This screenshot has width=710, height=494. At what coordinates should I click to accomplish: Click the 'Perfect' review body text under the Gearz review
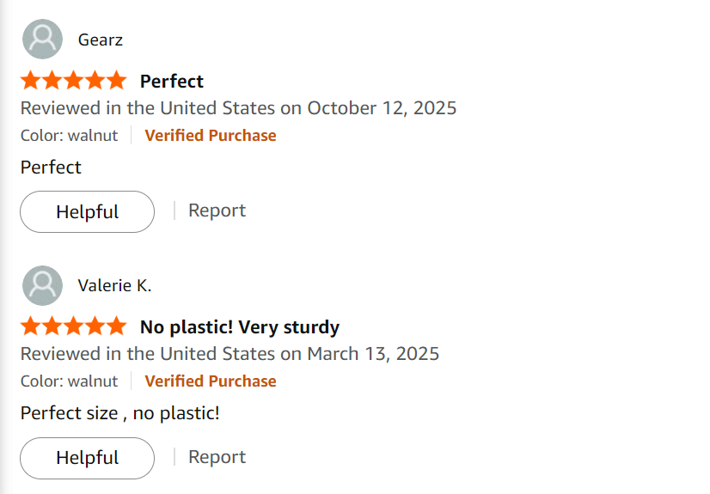[x=51, y=167]
